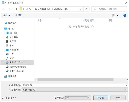This screenshot has height=102, width=129.
Task: Click the horizontal scrollbar right arrow
Action: pyautogui.click(x=127, y=80)
